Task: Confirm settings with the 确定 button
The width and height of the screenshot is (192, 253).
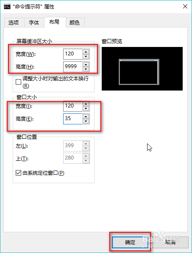Action: click(130, 242)
